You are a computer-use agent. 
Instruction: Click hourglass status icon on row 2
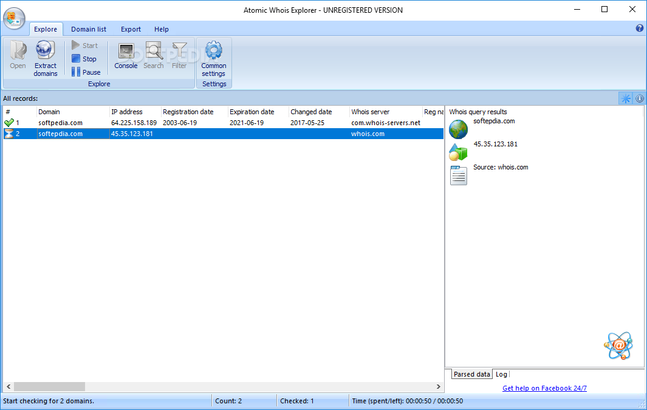[9, 134]
